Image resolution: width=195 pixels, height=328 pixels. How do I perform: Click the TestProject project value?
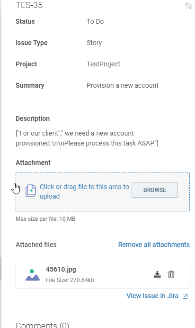(x=103, y=64)
